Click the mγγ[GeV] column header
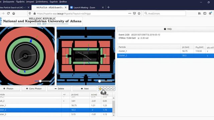 click(x=199, y=47)
